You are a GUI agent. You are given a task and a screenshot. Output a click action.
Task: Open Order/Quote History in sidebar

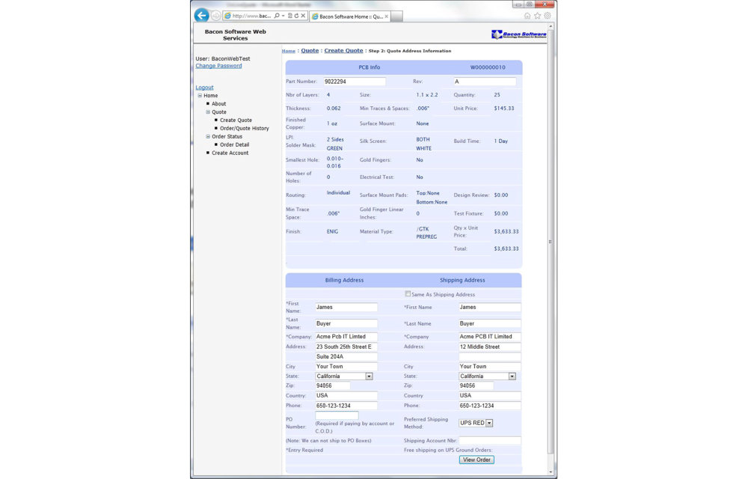coord(245,128)
